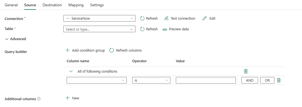Viewport: 302px width, 107px height.
Task: Click Edit connection label
Action: [212, 19]
